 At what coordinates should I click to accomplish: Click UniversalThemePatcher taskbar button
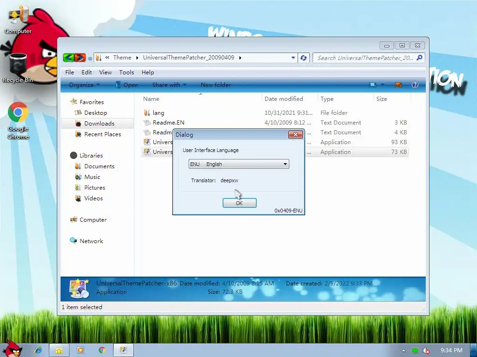pos(123,350)
